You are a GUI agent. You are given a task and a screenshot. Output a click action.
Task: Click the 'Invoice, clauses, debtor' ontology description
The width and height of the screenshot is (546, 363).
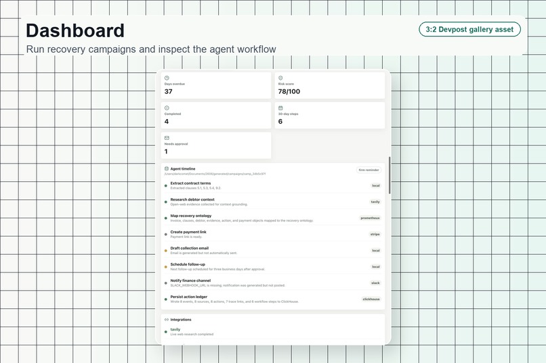pos(242,220)
